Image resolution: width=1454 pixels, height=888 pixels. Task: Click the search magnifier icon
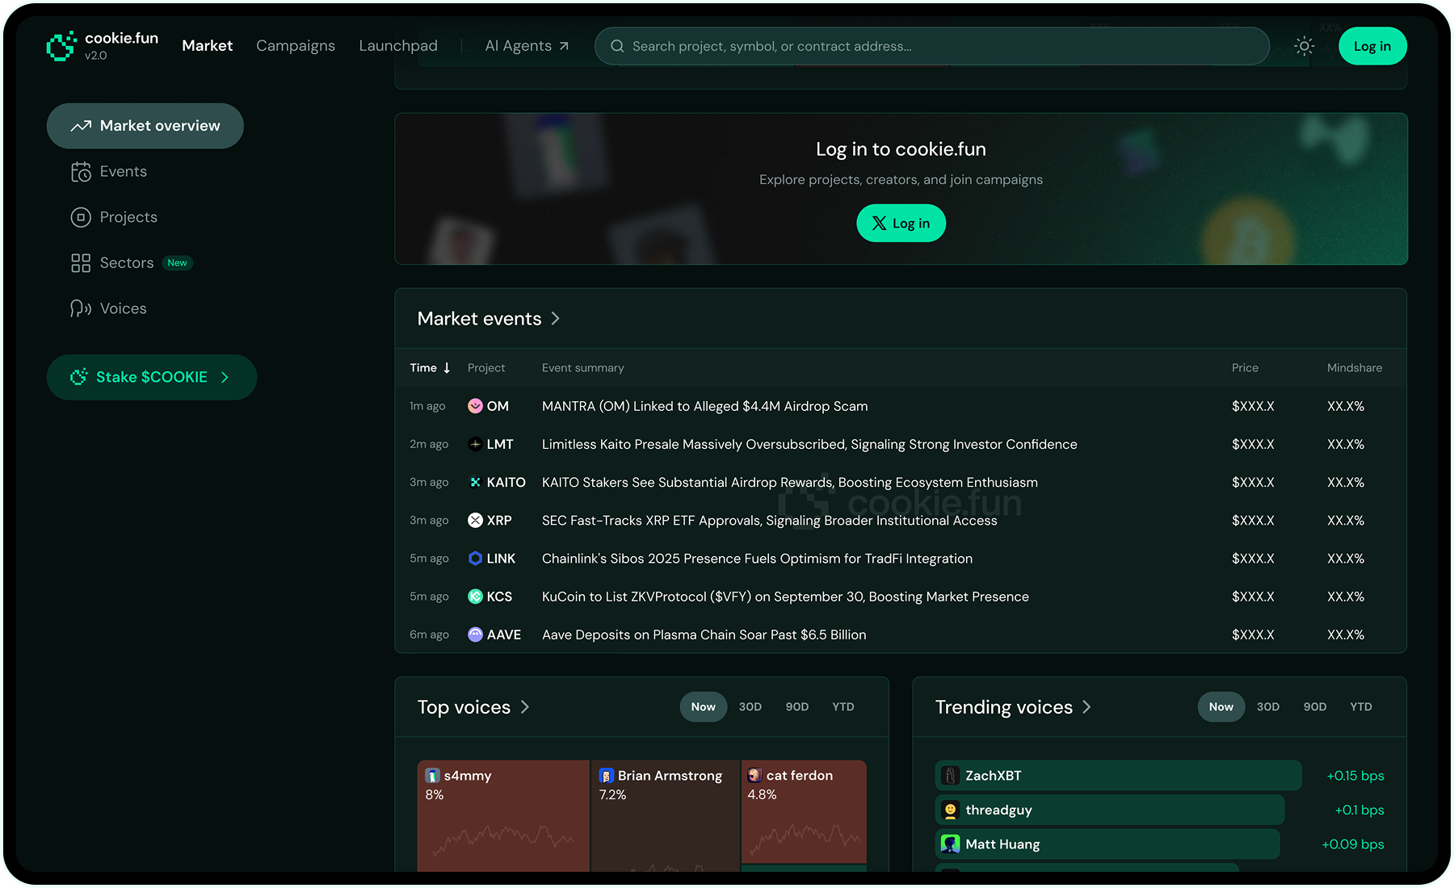tap(617, 46)
